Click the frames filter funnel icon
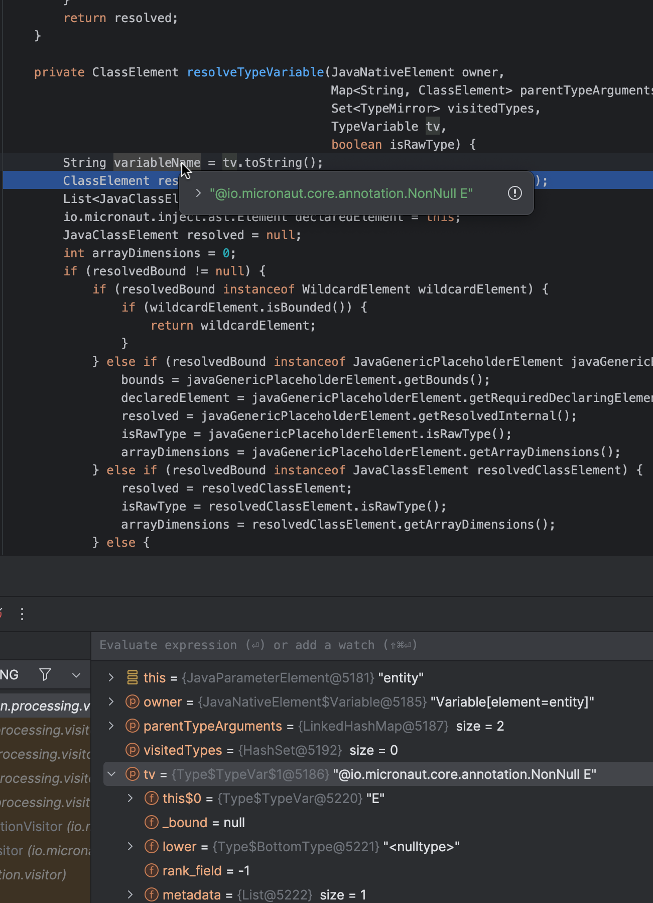Image resolution: width=653 pixels, height=903 pixels. 45,674
